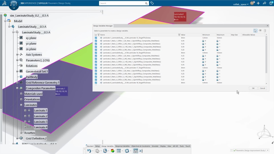The height and width of the screenshot is (154, 274).
Task: Click the X variable parameter icon
Action: point(141,151)
